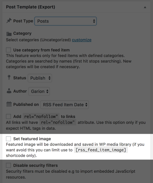Click the pin icon beside Status
The width and height of the screenshot is (153, 183).
click(x=9, y=77)
